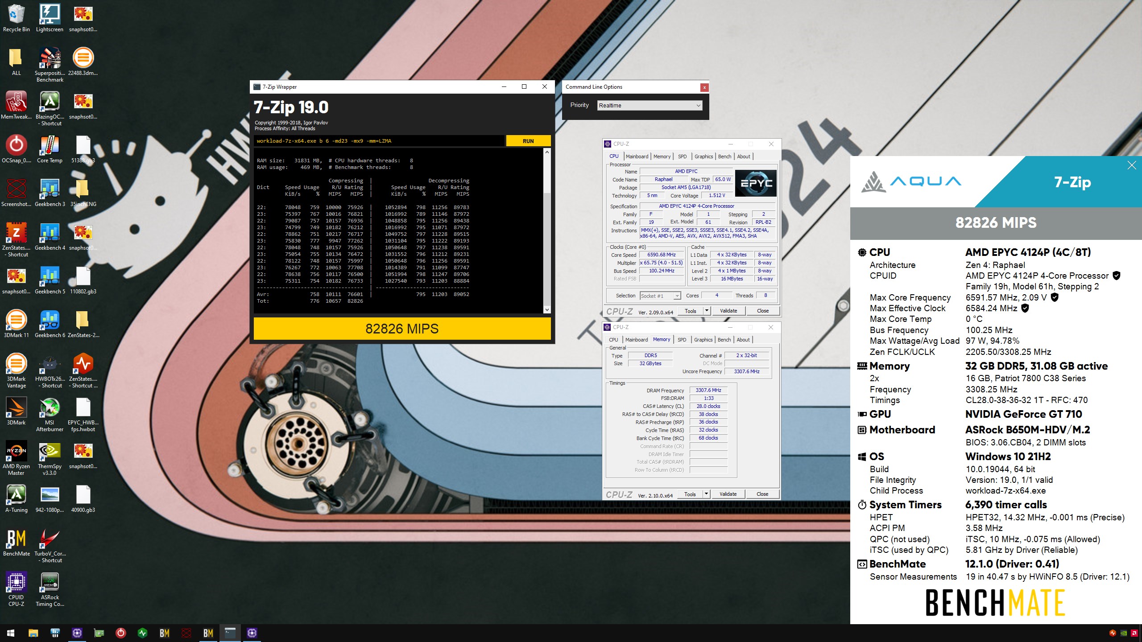This screenshot has width=1142, height=642.
Task: Launch 3DMark 11 desktop icon
Action: tap(16, 324)
